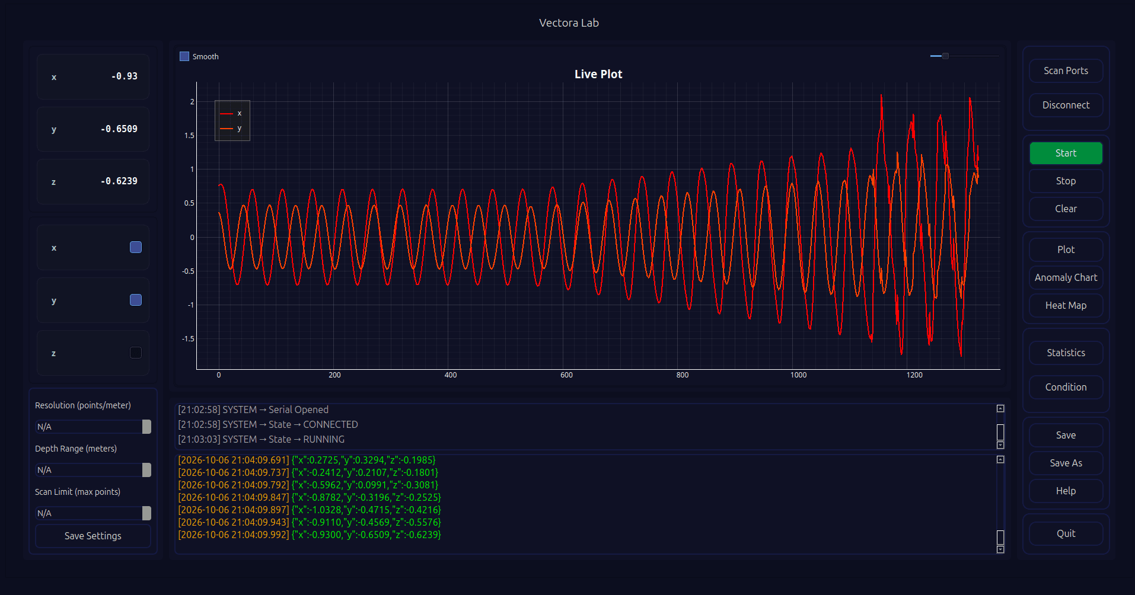Viewport: 1135px width, 595px height.
Task: Choose Save As
Action: (1066, 463)
